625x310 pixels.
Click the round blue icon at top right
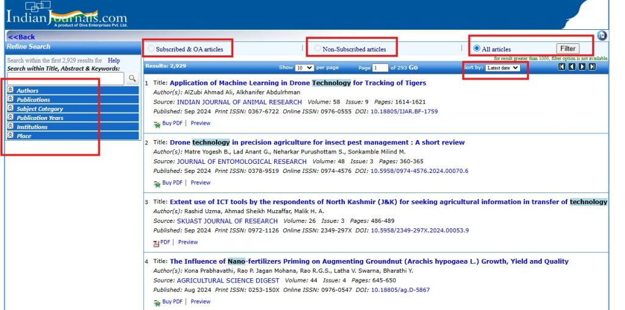coord(602,35)
